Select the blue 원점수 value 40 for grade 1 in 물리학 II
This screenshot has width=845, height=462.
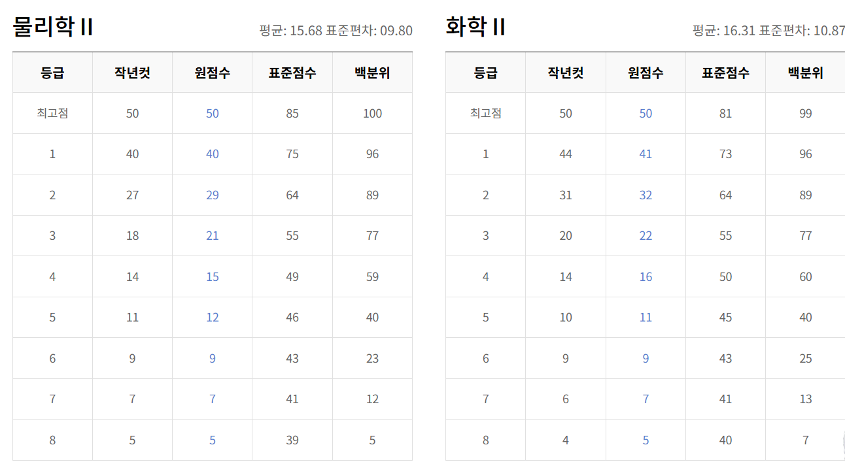click(x=212, y=154)
